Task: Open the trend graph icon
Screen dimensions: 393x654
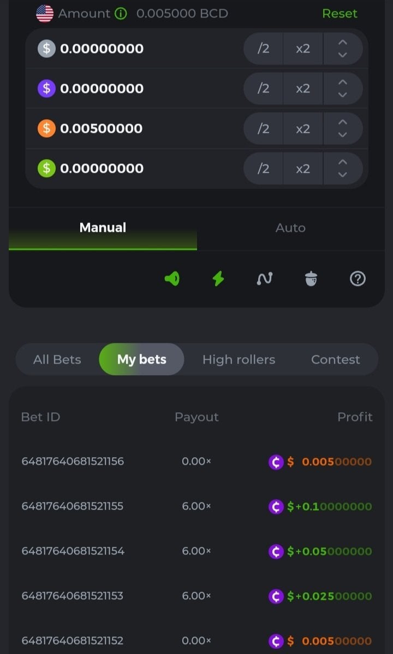Action: coord(265,279)
